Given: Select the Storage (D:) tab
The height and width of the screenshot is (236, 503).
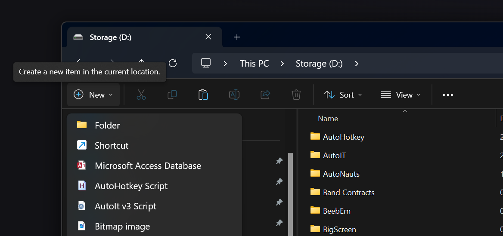Looking at the screenshot, I should [145, 37].
